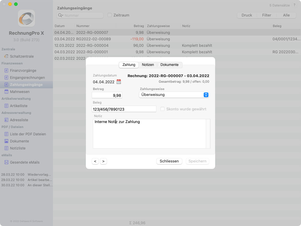This screenshot has height=226, width=301.
Task: Click the Dokumente image icon in sidebar
Action: coord(6,141)
